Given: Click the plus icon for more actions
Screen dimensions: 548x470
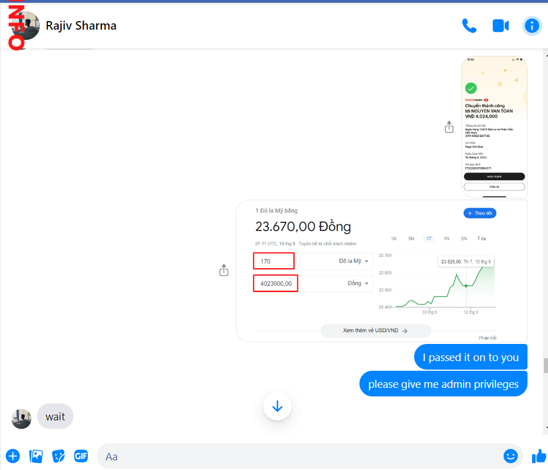Looking at the screenshot, I should (x=13, y=456).
